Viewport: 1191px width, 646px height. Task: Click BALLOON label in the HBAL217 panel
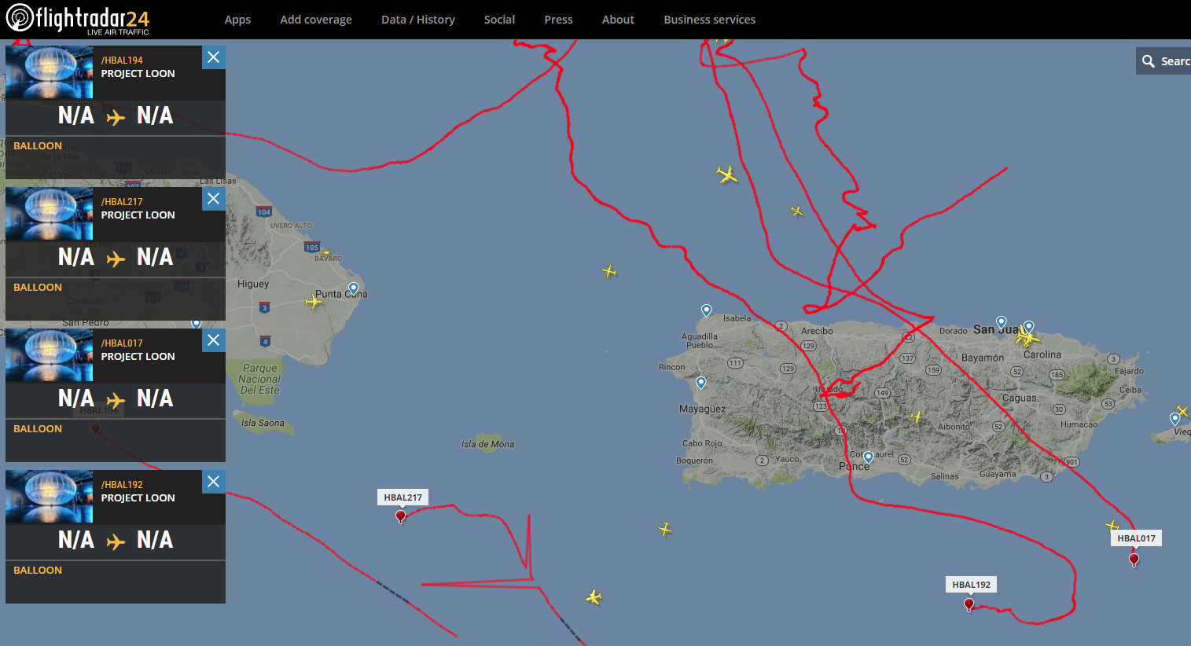(x=38, y=288)
